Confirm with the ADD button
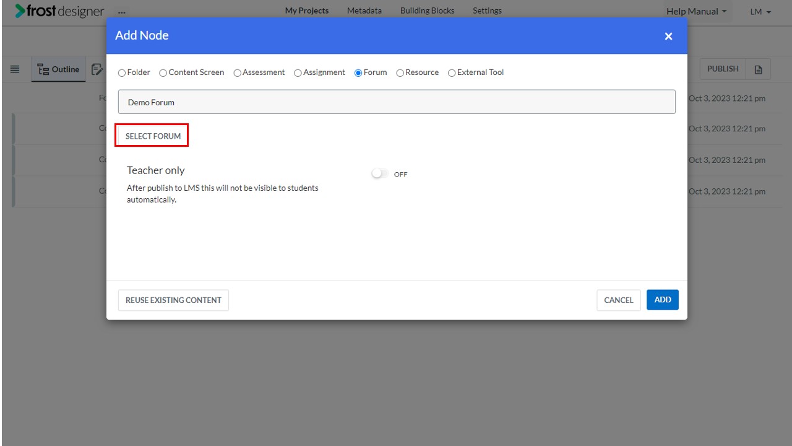This screenshot has height=446, width=792. pos(663,300)
